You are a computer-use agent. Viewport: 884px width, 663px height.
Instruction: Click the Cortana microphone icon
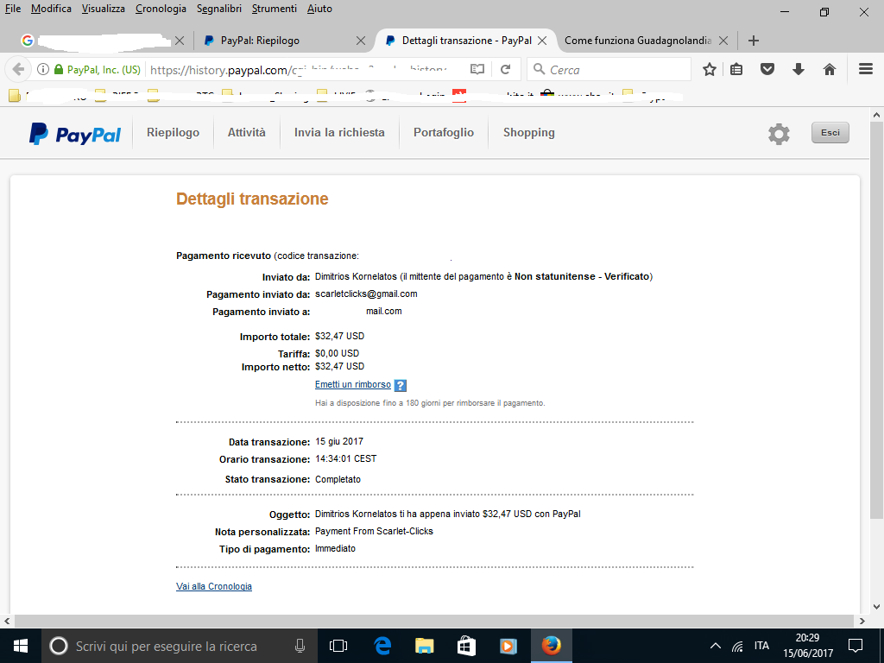coord(300,646)
